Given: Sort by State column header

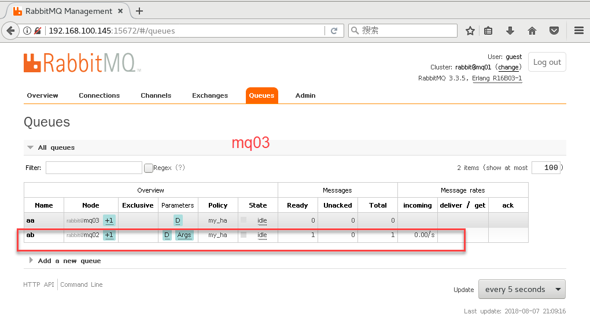Looking at the screenshot, I should coord(258,205).
